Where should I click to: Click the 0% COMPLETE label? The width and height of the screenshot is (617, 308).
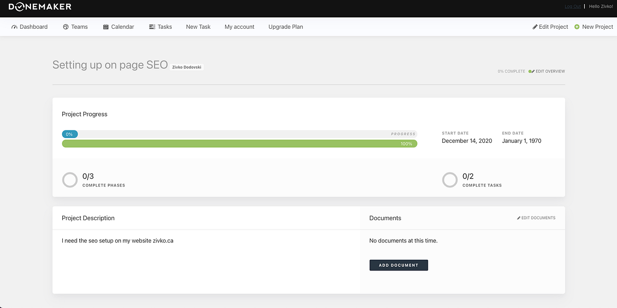pyautogui.click(x=512, y=71)
